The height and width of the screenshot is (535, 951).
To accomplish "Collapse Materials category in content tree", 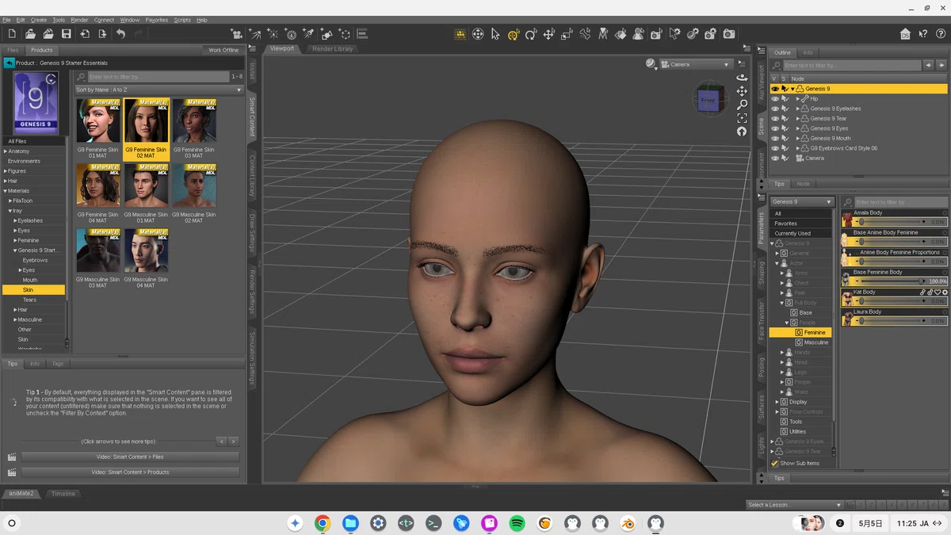I will point(6,191).
